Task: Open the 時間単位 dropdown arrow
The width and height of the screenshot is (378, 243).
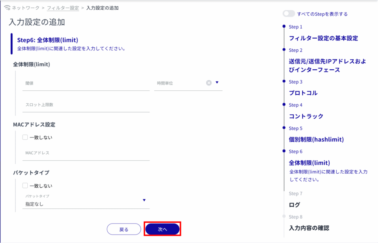Action: click(x=217, y=83)
